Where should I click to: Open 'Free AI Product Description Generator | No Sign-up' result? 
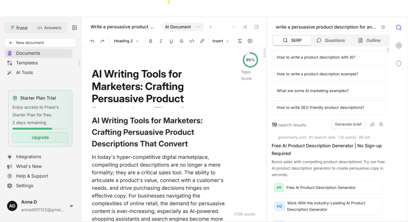(x=327, y=149)
